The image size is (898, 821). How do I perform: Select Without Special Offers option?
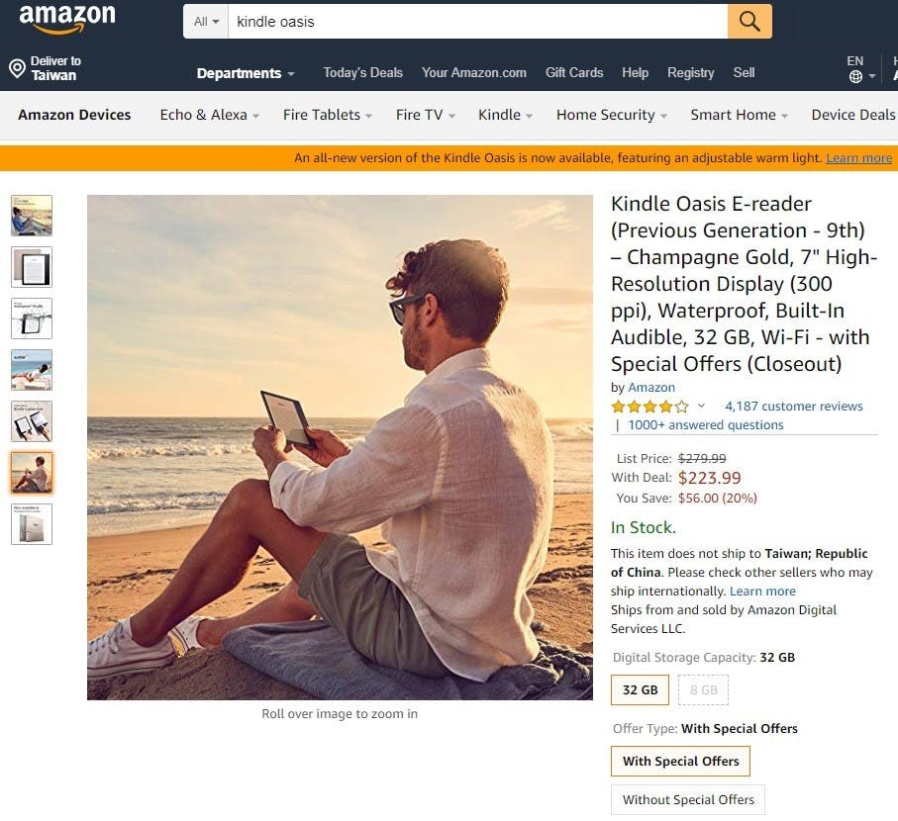688,800
